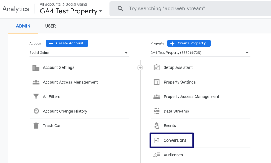The height and width of the screenshot is (163, 271).
Task: Click the Property column label
Action: [x=157, y=43]
